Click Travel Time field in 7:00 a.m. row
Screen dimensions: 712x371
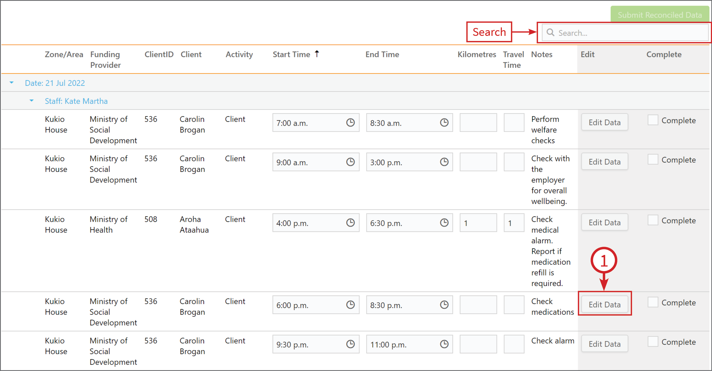[x=514, y=123]
